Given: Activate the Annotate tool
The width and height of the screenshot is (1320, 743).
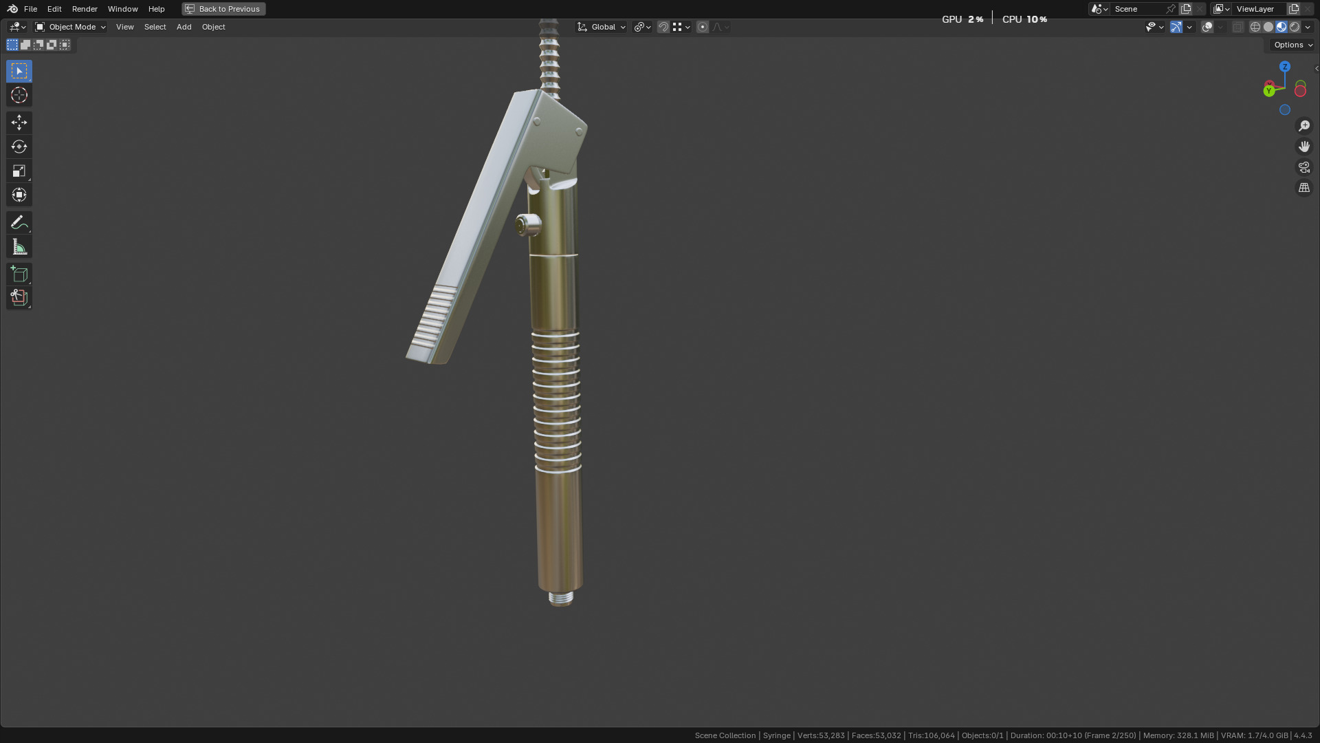Looking at the screenshot, I should pyautogui.click(x=19, y=222).
